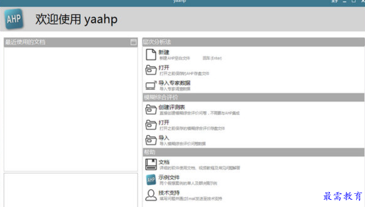The width and height of the screenshot is (365, 207).
Task: Click the 模糊综合评价 section header
Action: pos(253,97)
